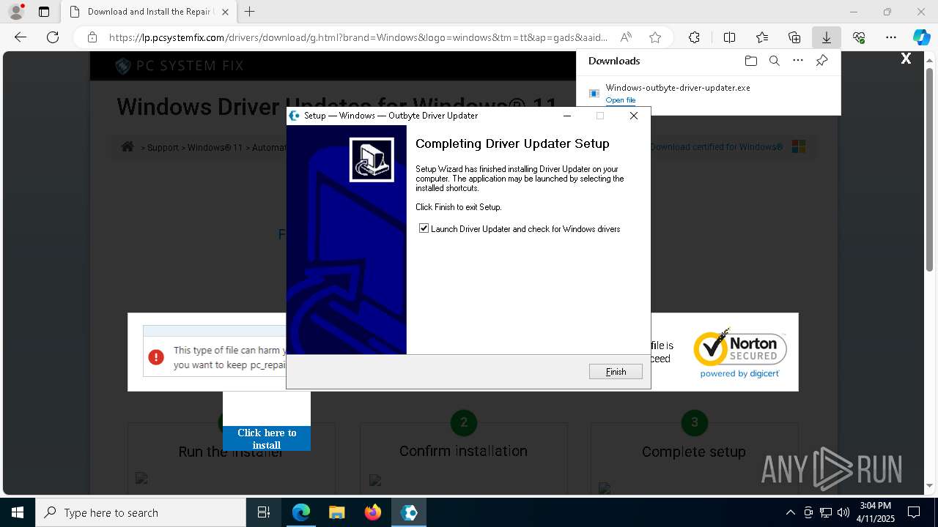
Task: Open a new browser tab
Action: click(250, 12)
